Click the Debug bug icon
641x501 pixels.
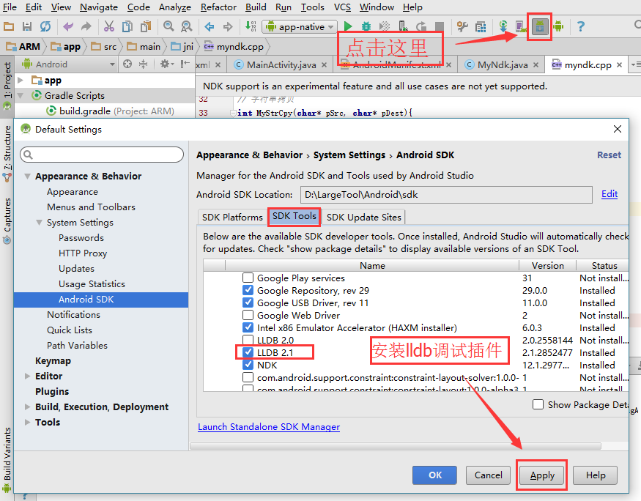click(366, 27)
